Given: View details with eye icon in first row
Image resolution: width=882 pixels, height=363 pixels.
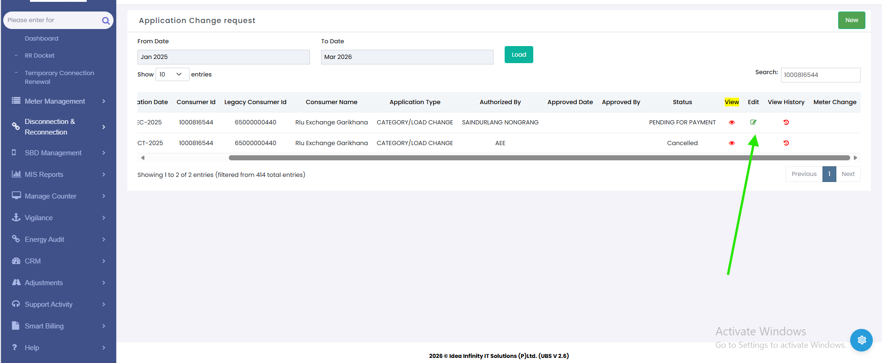Looking at the screenshot, I should coord(732,122).
